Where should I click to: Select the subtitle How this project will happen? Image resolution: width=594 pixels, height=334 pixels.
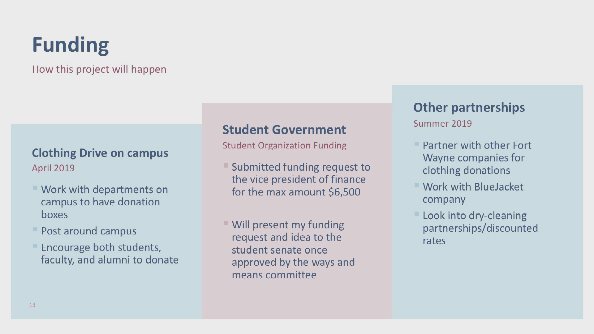click(x=99, y=69)
